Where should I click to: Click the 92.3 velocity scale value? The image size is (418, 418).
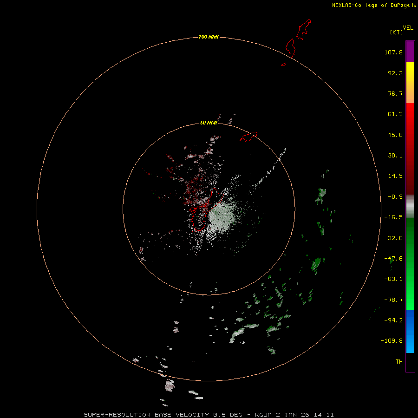[395, 73]
